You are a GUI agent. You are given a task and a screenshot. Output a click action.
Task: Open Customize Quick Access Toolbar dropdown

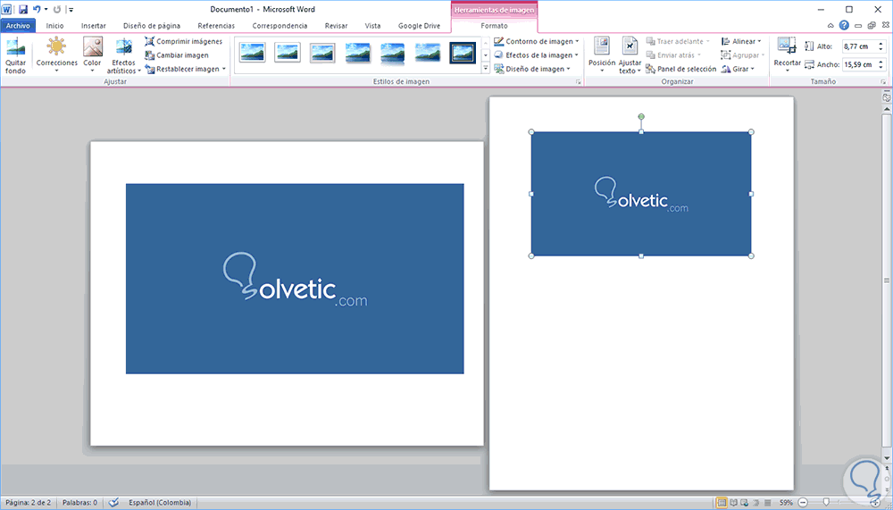click(x=71, y=10)
